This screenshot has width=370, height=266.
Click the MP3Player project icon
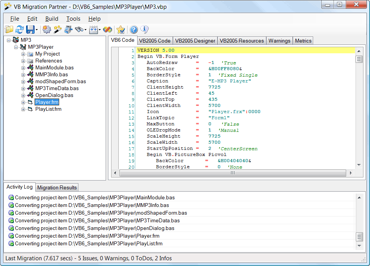[23, 47]
